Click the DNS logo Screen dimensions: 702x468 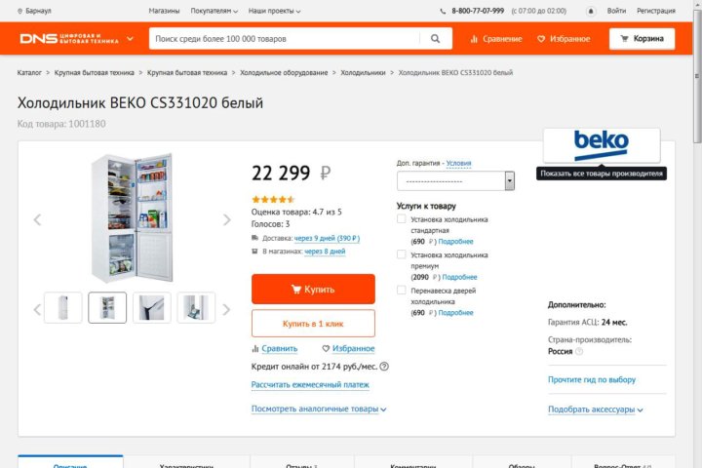pos(69,39)
